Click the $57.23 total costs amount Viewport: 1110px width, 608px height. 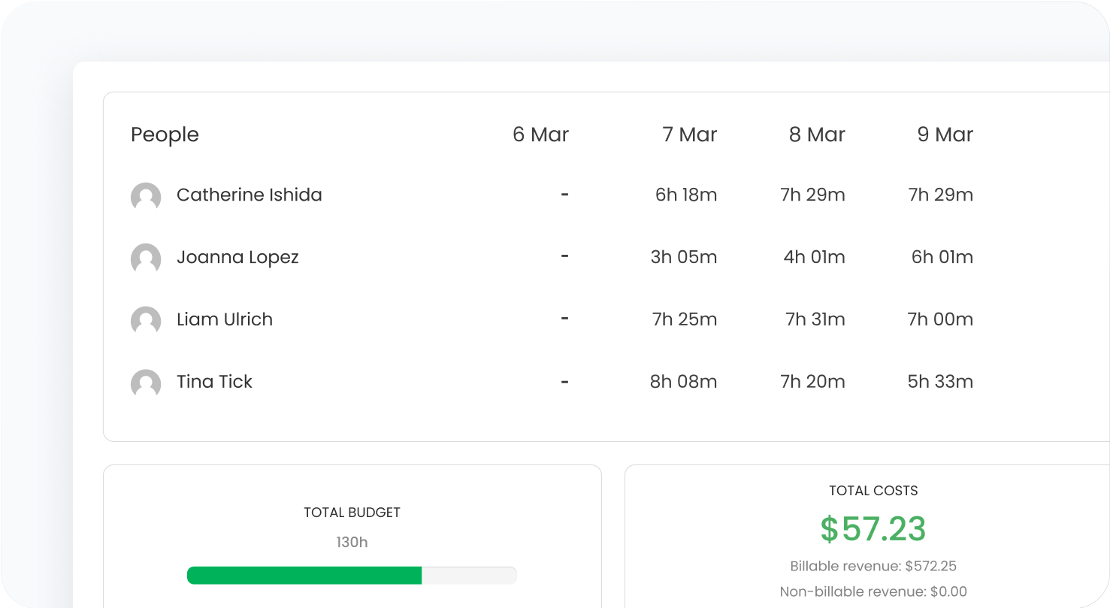(x=873, y=529)
